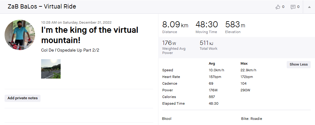Click the Col De l'Ospedale description text
315x125 pixels.
pos(70,50)
